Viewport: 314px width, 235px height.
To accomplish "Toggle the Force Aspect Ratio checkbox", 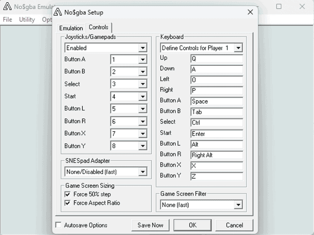I will [x=68, y=203].
